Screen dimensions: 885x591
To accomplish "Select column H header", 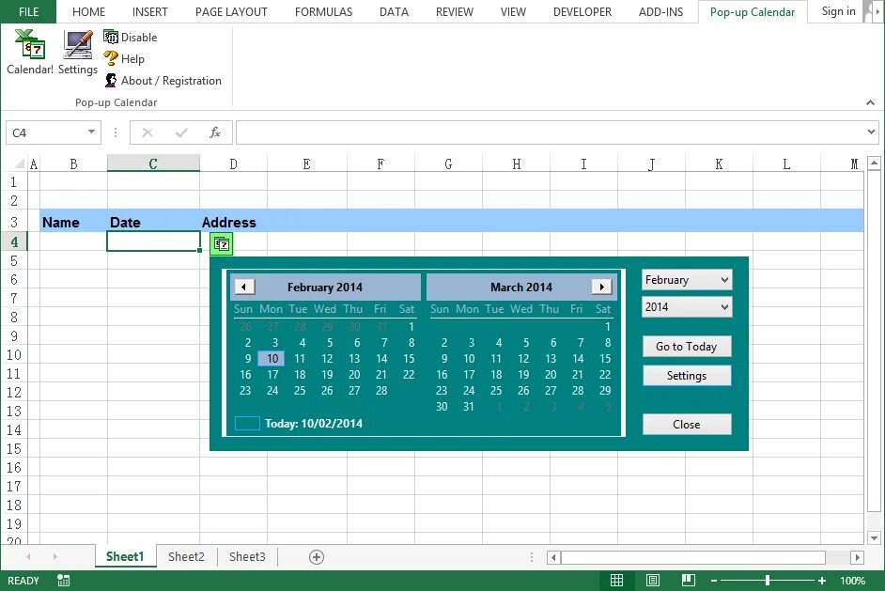I will click(517, 163).
